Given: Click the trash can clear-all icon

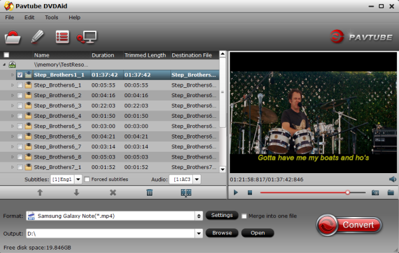Looking at the screenshot, I should pos(150,192).
